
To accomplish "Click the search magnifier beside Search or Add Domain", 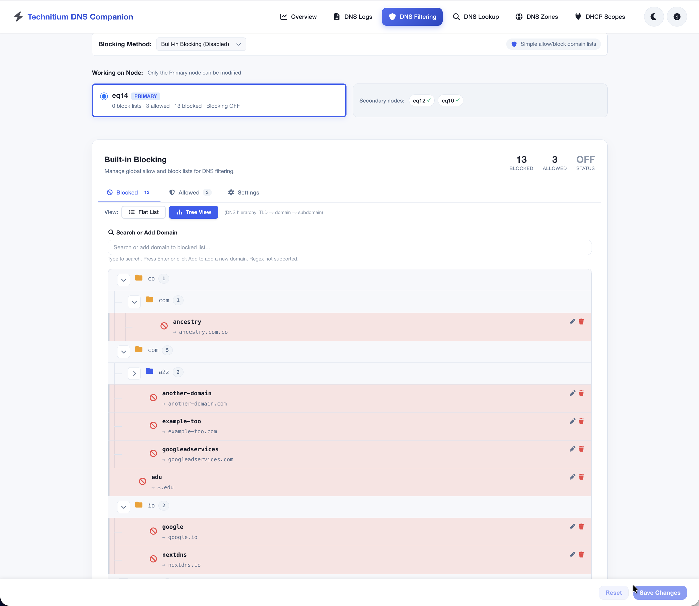I will [x=111, y=232].
